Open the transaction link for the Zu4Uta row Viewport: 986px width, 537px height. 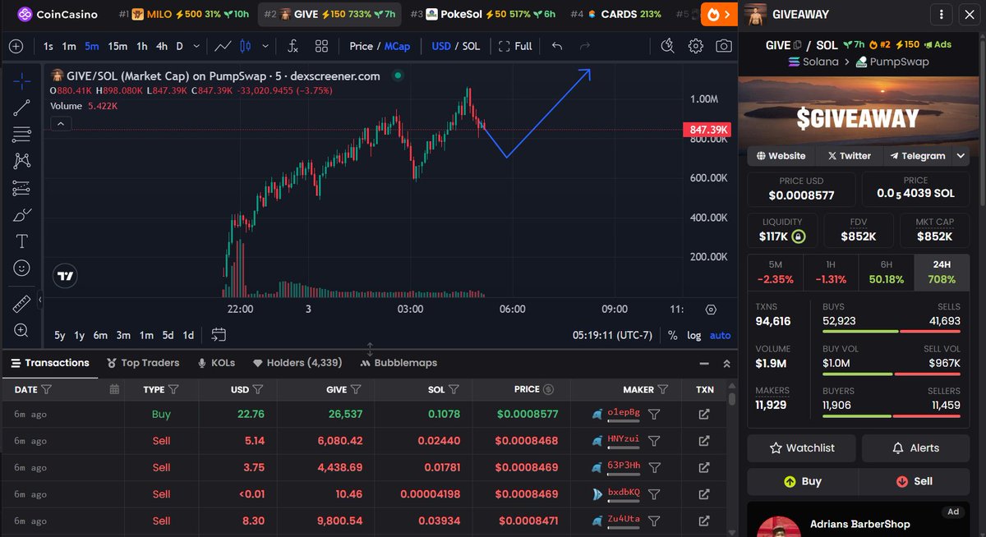coord(704,521)
